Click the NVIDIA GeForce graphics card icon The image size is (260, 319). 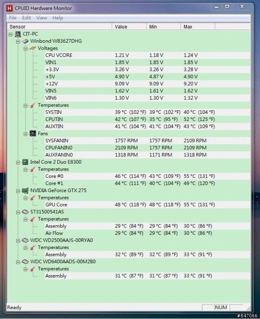click(x=25, y=190)
